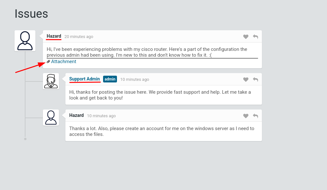Click Support Admin's "10 minutes ago" timestamp
327x190 pixels.
135,80
